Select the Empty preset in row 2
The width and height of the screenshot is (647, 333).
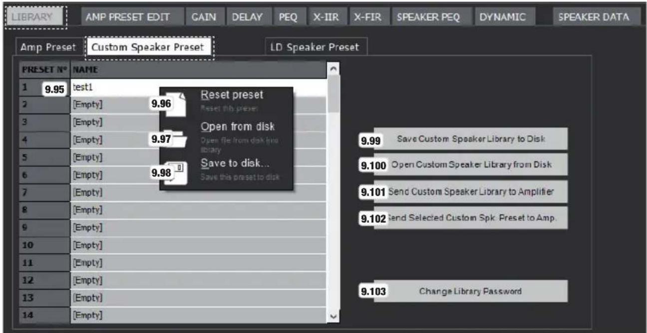[199, 105]
